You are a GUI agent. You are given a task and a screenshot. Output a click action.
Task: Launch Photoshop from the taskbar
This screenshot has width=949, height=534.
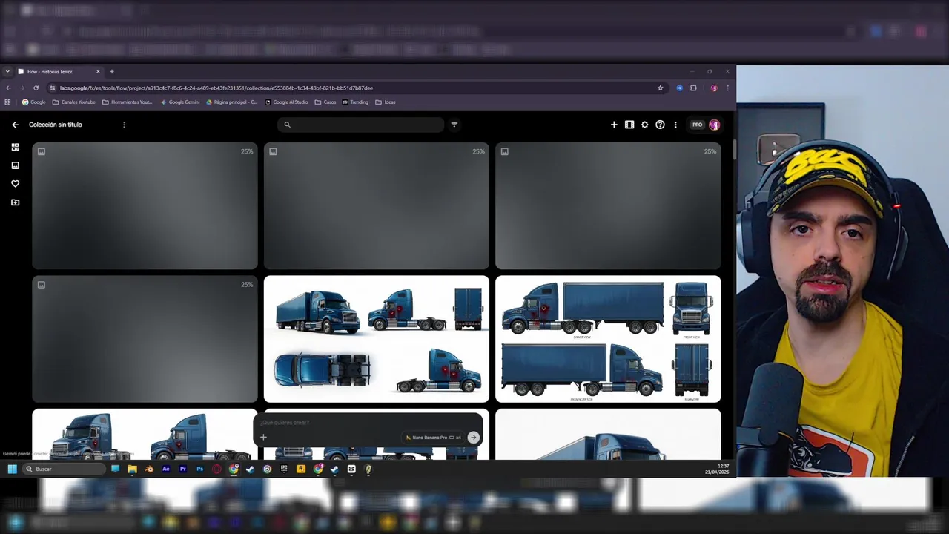click(x=199, y=469)
